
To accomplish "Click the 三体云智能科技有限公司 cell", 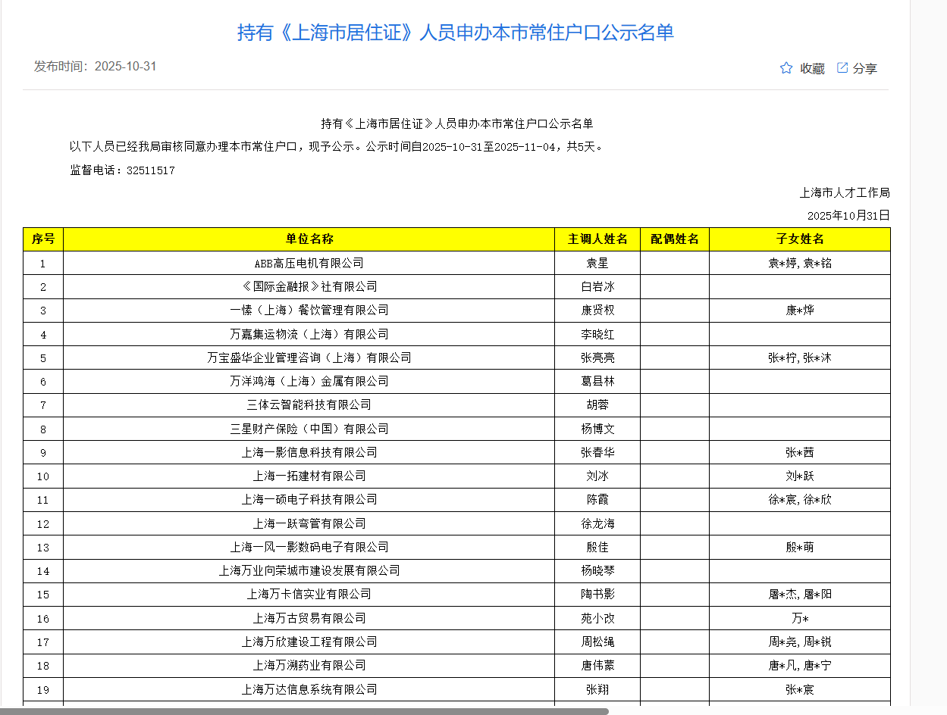I will click(309, 405).
